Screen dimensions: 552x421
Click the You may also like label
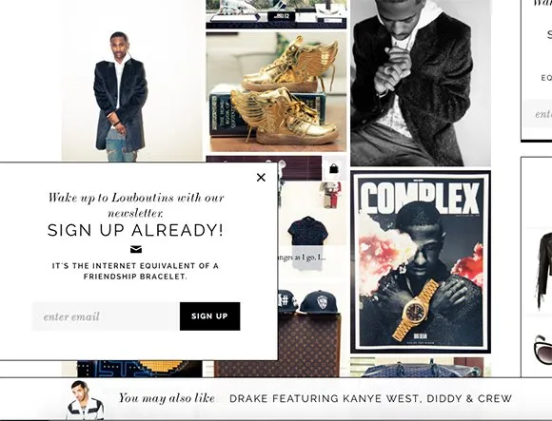point(167,398)
